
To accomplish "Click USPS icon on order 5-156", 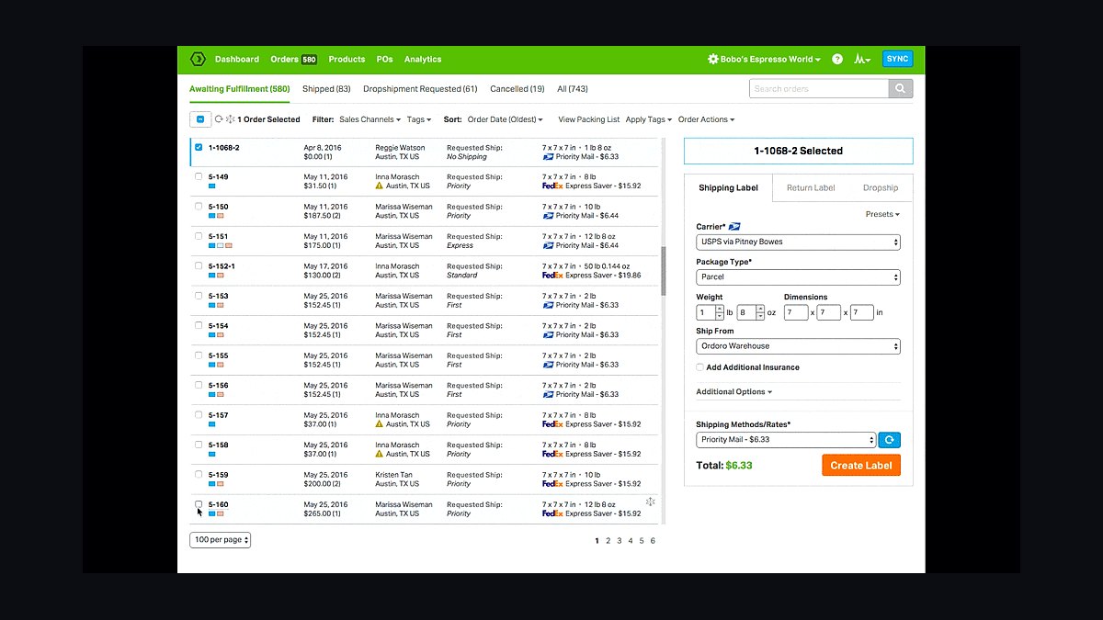I will 549,394.
